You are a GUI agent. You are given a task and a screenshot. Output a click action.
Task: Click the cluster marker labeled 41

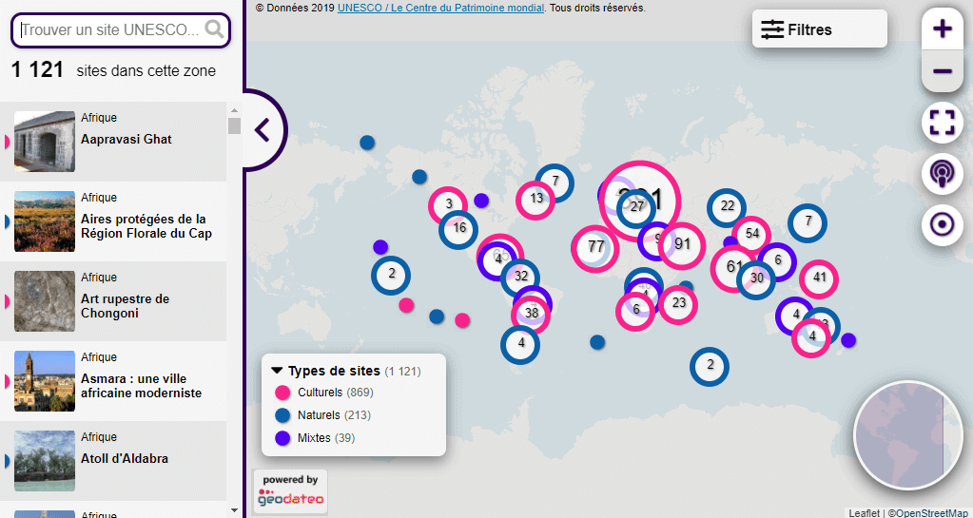click(x=819, y=279)
